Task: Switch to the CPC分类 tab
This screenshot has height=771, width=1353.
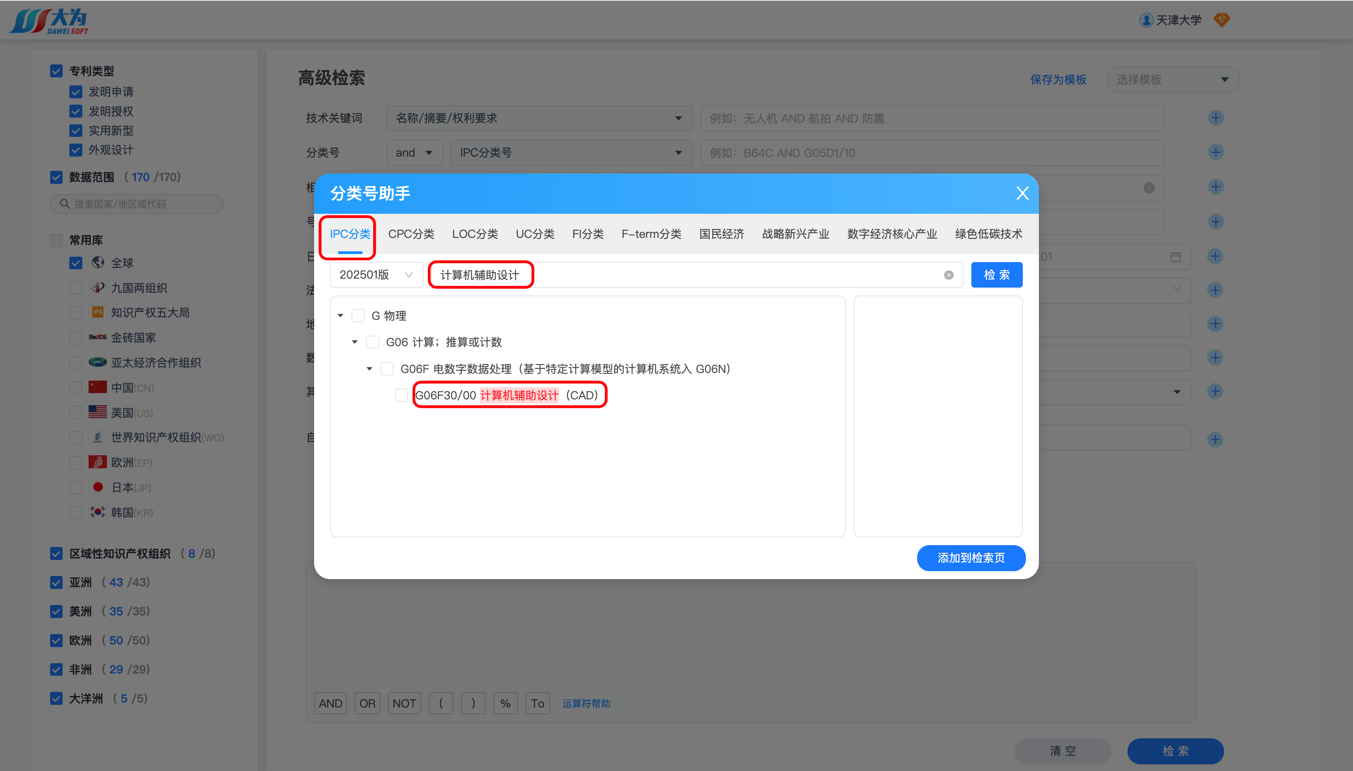Action: point(411,233)
